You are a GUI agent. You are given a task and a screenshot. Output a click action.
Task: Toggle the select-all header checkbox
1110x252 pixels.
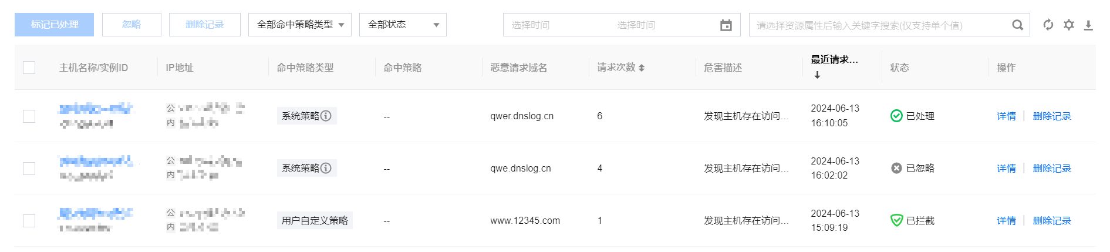tap(29, 68)
